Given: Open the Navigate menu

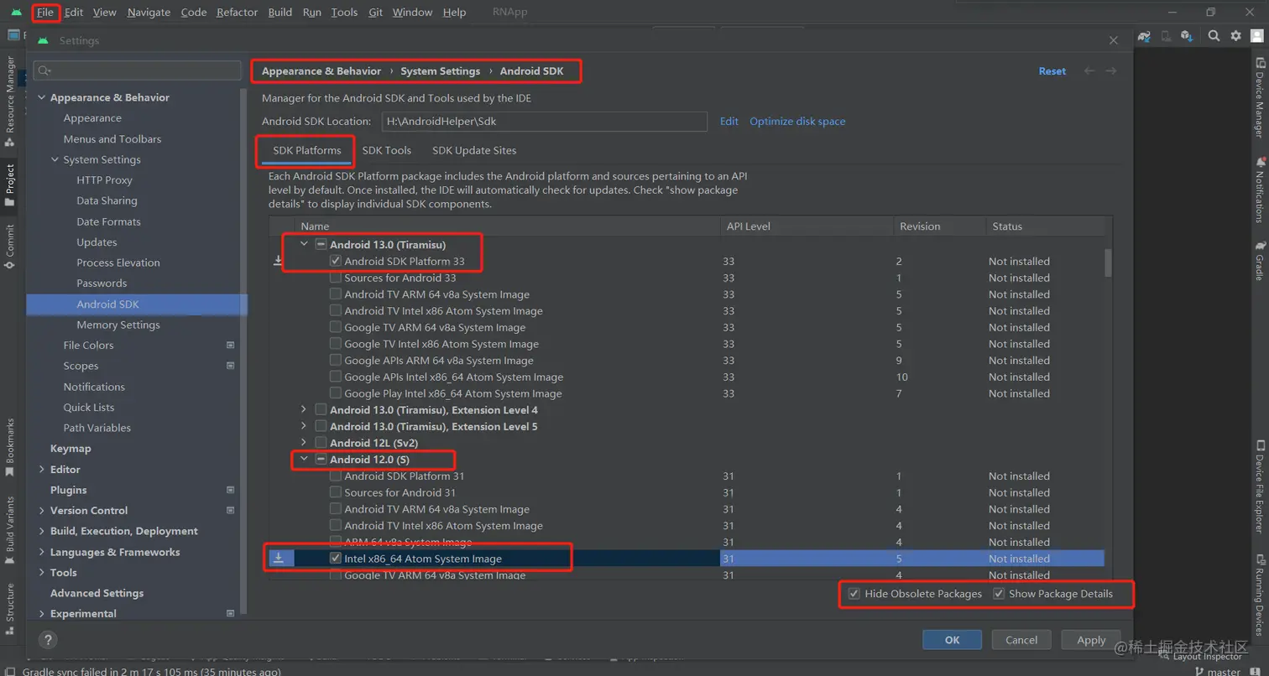Looking at the screenshot, I should point(149,13).
